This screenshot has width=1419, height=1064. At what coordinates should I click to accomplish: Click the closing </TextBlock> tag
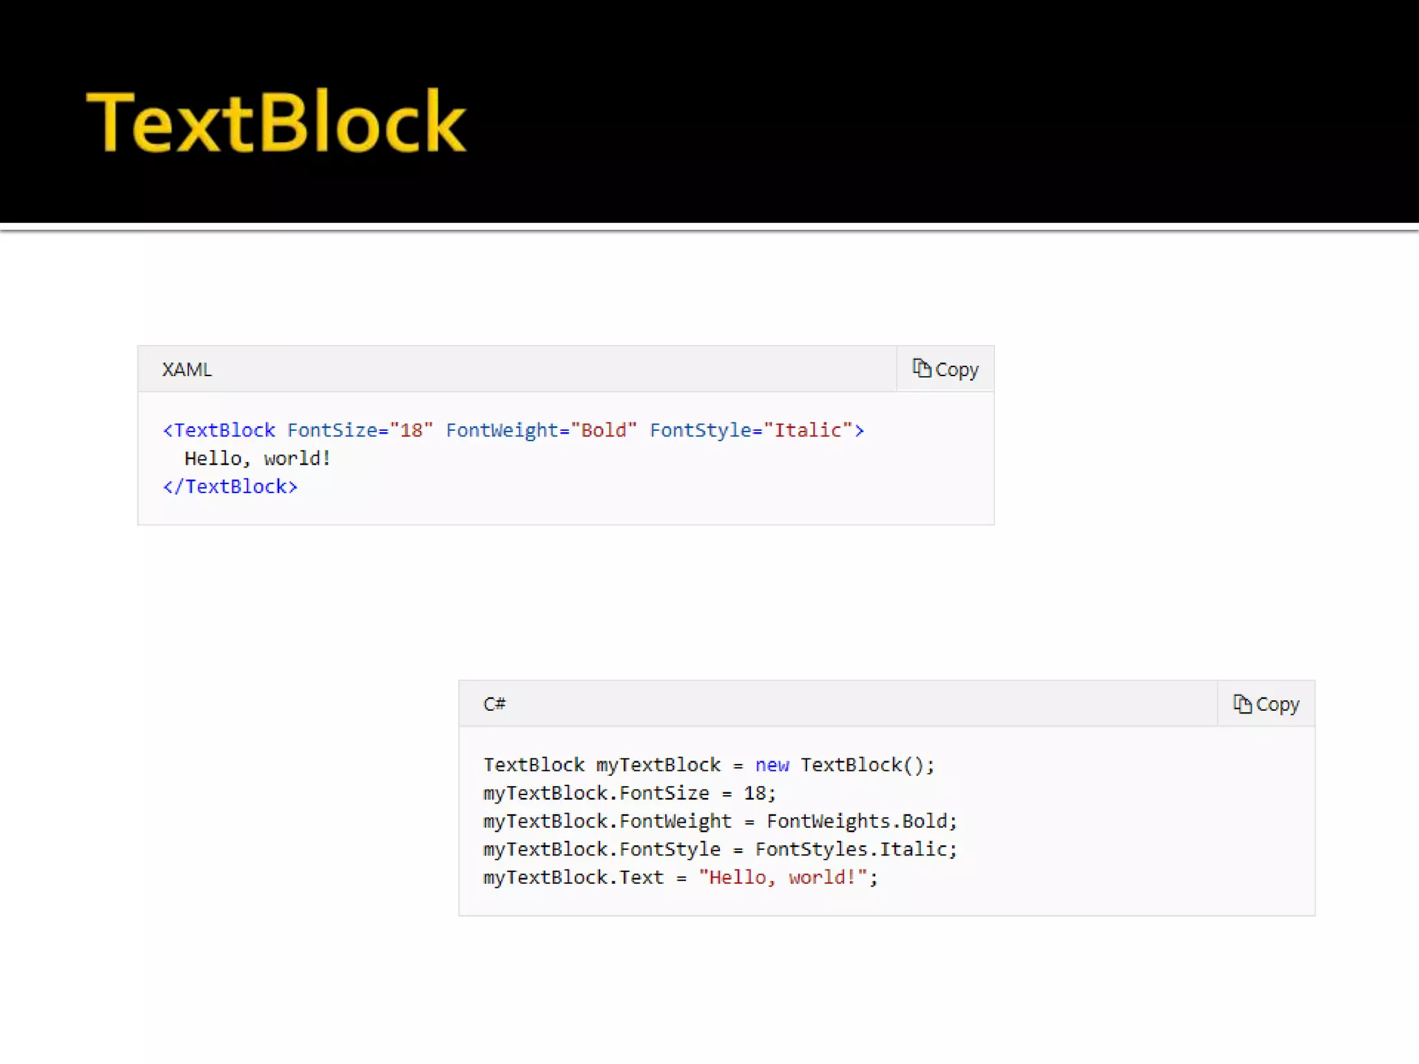230,487
